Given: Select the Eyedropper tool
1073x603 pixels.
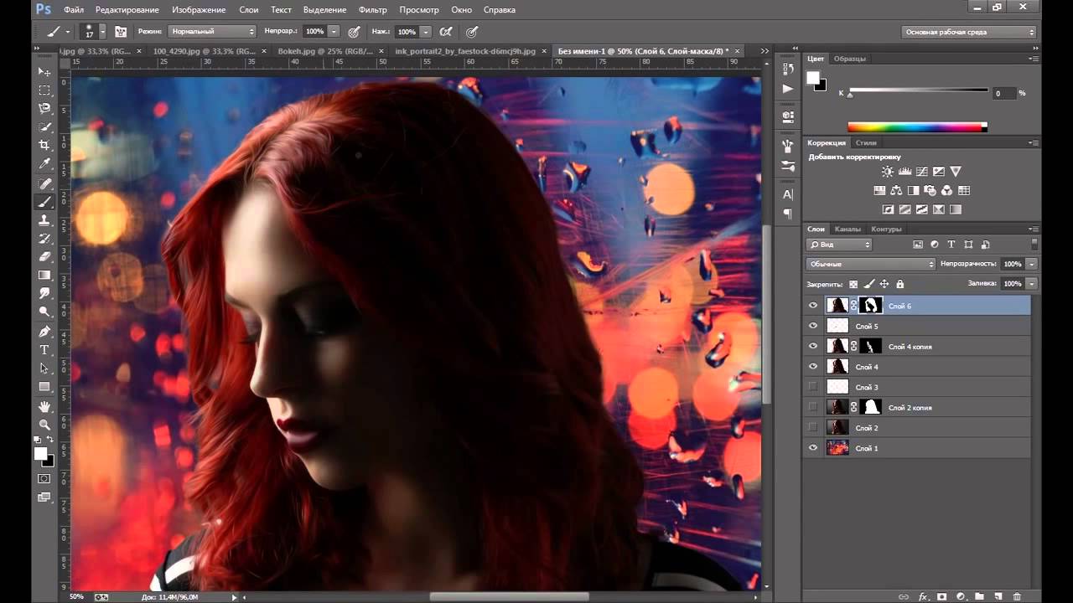Looking at the screenshot, I should tap(44, 164).
